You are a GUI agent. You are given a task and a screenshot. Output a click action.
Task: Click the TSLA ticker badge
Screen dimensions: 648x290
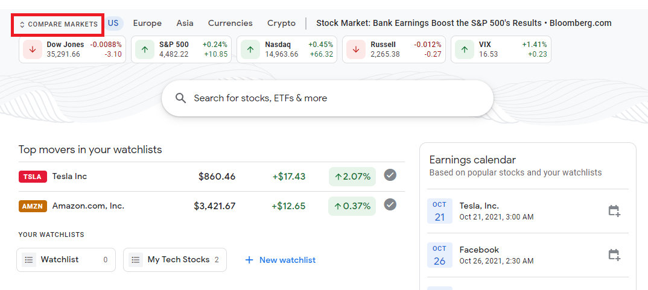[x=33, y=177]
